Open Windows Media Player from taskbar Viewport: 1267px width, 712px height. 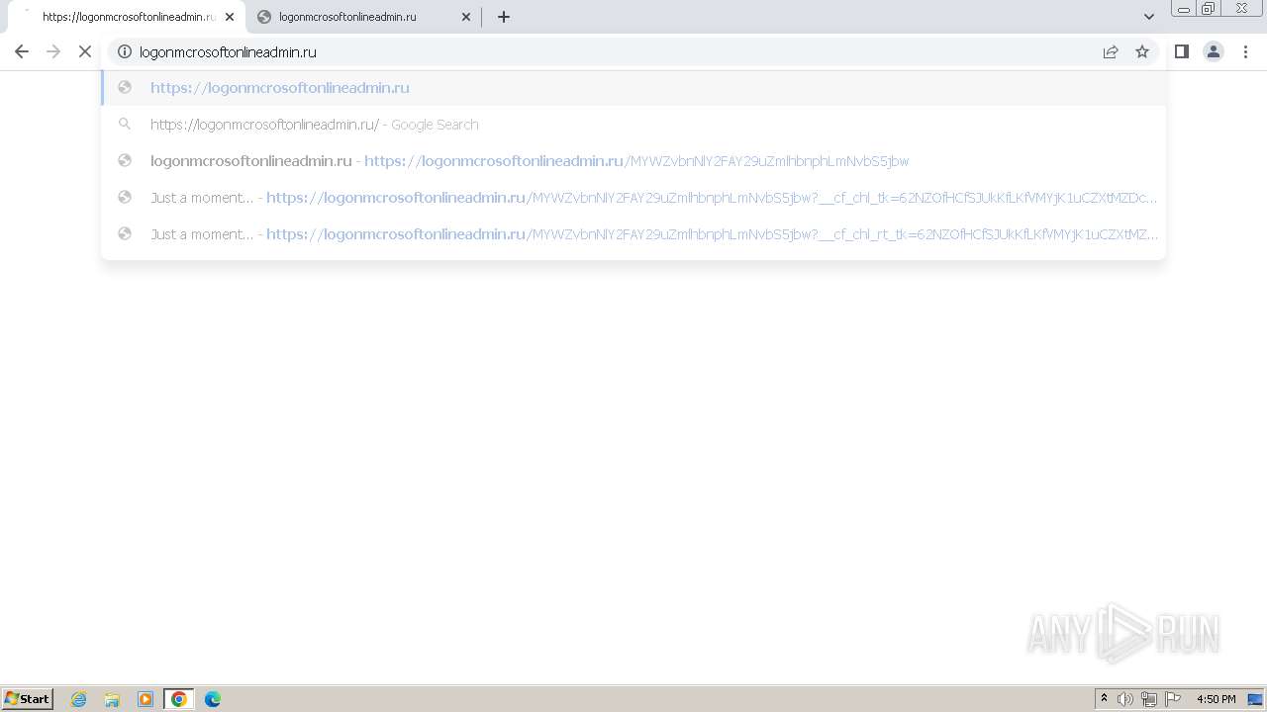(146, 699)
